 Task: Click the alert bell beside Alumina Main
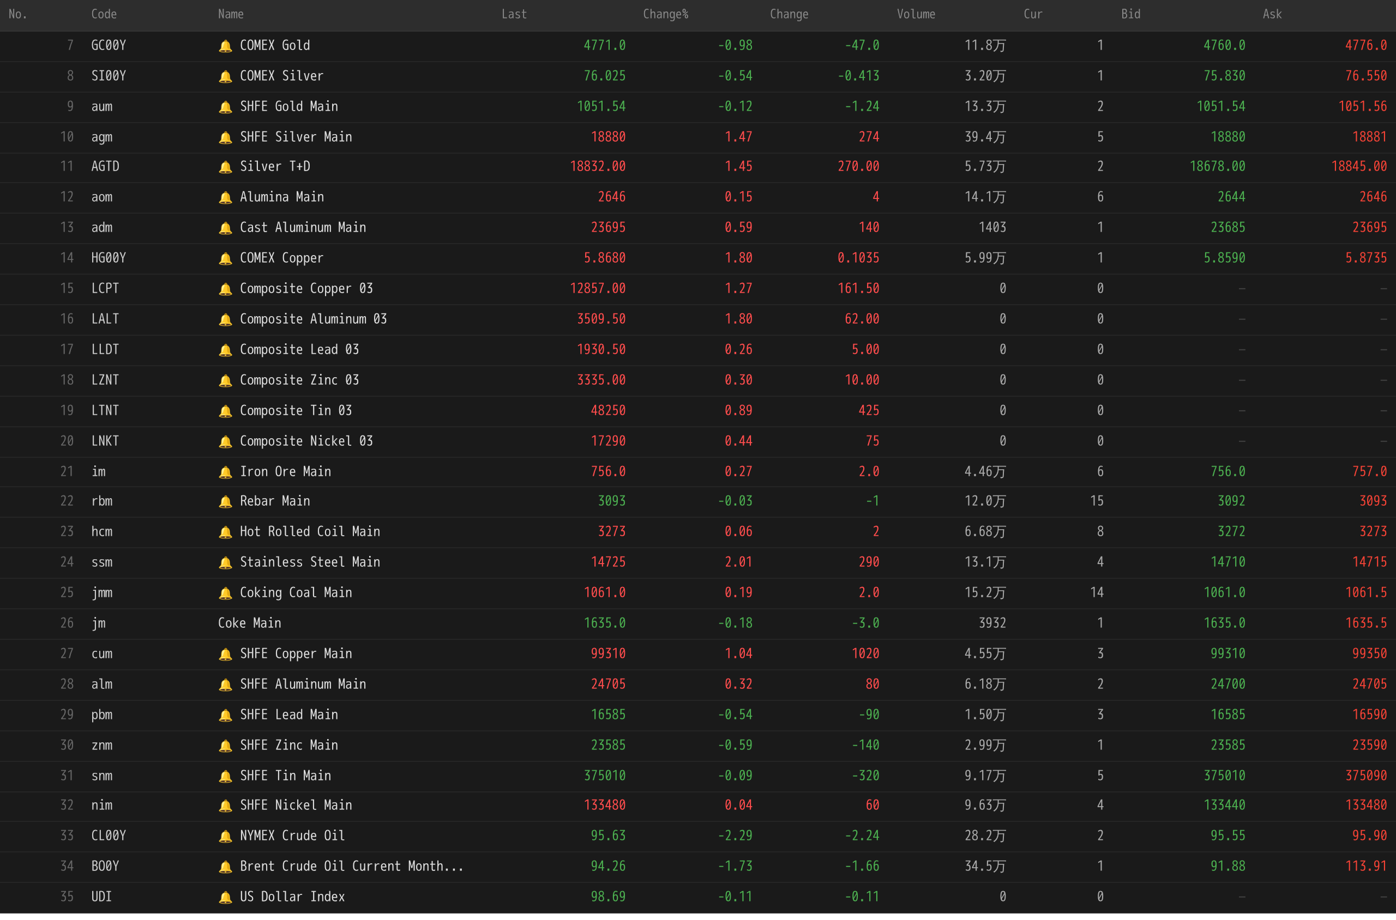click(x=225, y=197)
